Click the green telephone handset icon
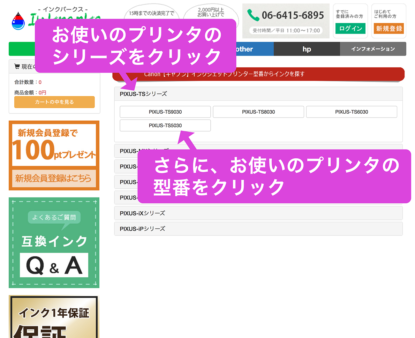The width and height of the screenshot is (415, 338). (253, 15)
